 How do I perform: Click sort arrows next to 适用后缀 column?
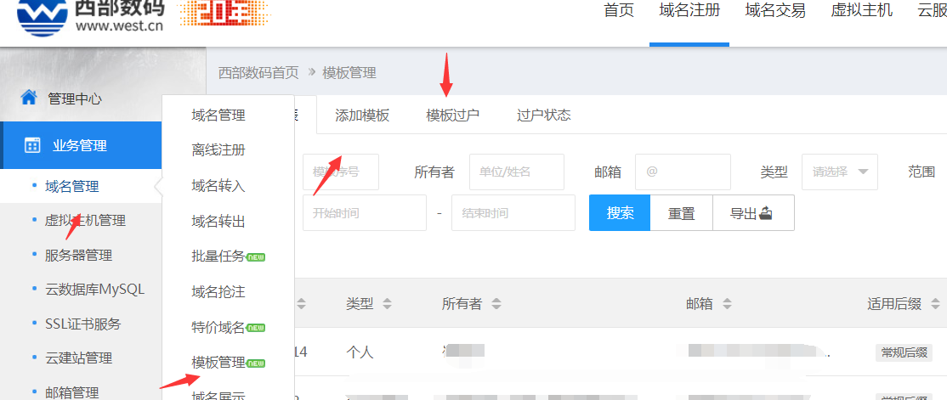point(937,304)
